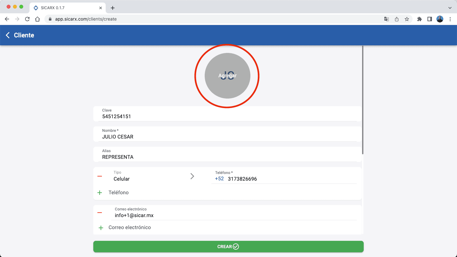Click Agregar avatar photo circle
The height and width of the screenshot is (257, 457).
tap(227, 76)
